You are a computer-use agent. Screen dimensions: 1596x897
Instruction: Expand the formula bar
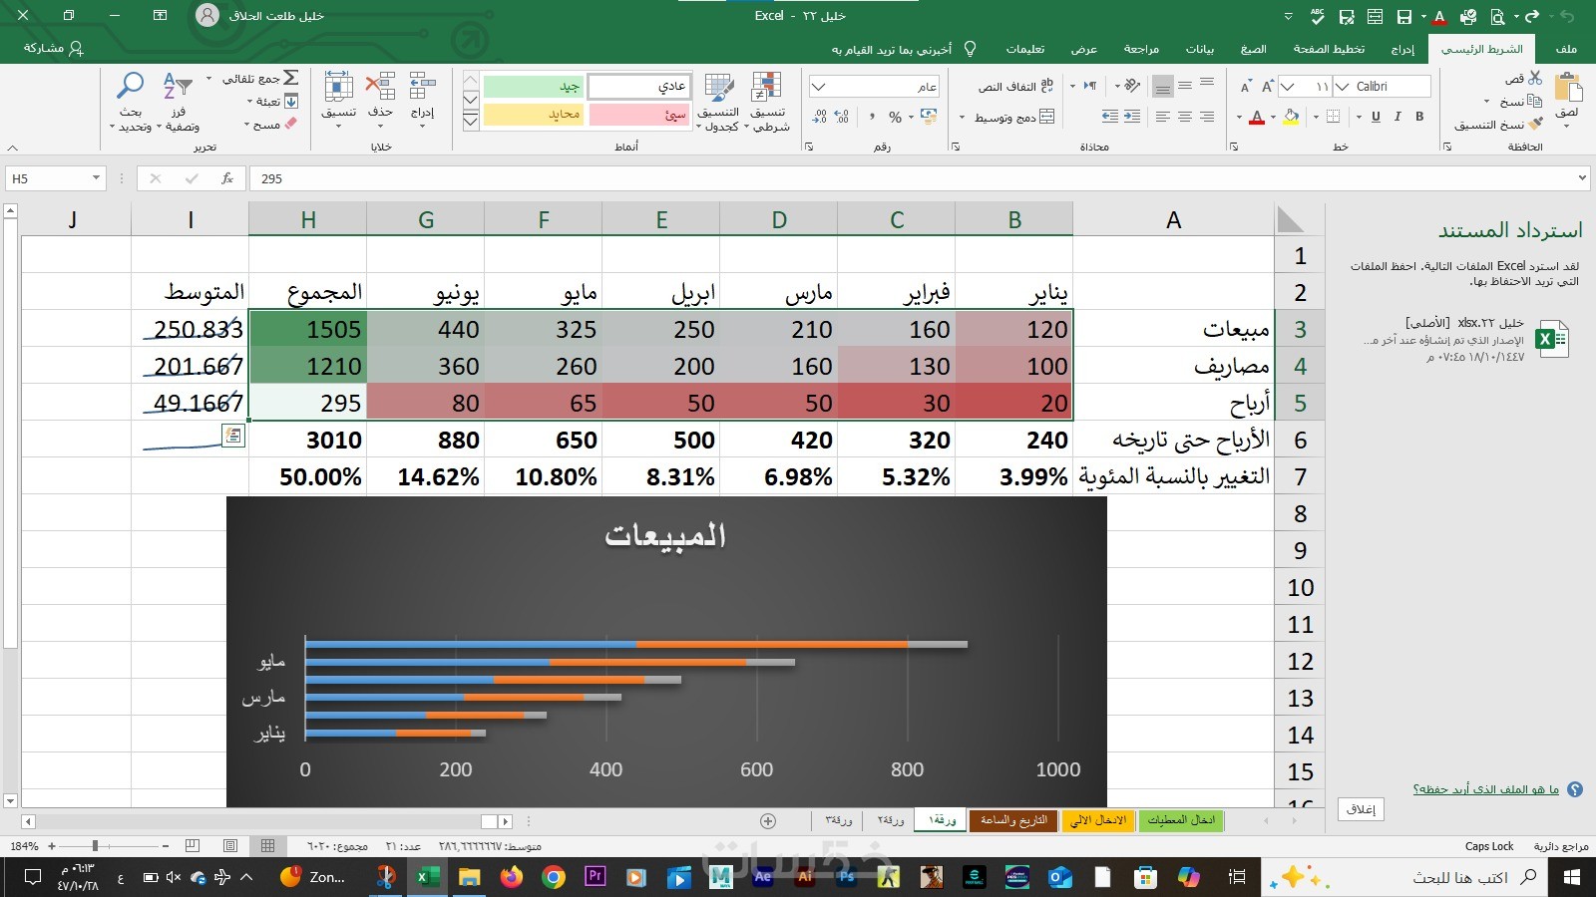click(x=1582, y=178)
